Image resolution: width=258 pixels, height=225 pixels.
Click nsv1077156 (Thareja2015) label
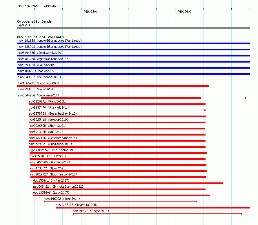tap(77, 205)
